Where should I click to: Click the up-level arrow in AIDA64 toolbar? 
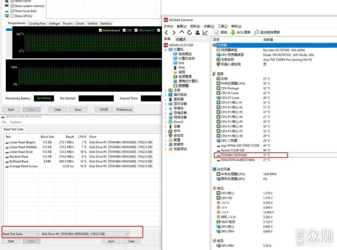pos(182,32)
